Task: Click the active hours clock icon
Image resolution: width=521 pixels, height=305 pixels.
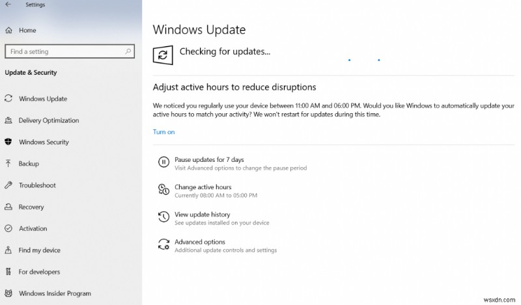Action: point(163,189)
